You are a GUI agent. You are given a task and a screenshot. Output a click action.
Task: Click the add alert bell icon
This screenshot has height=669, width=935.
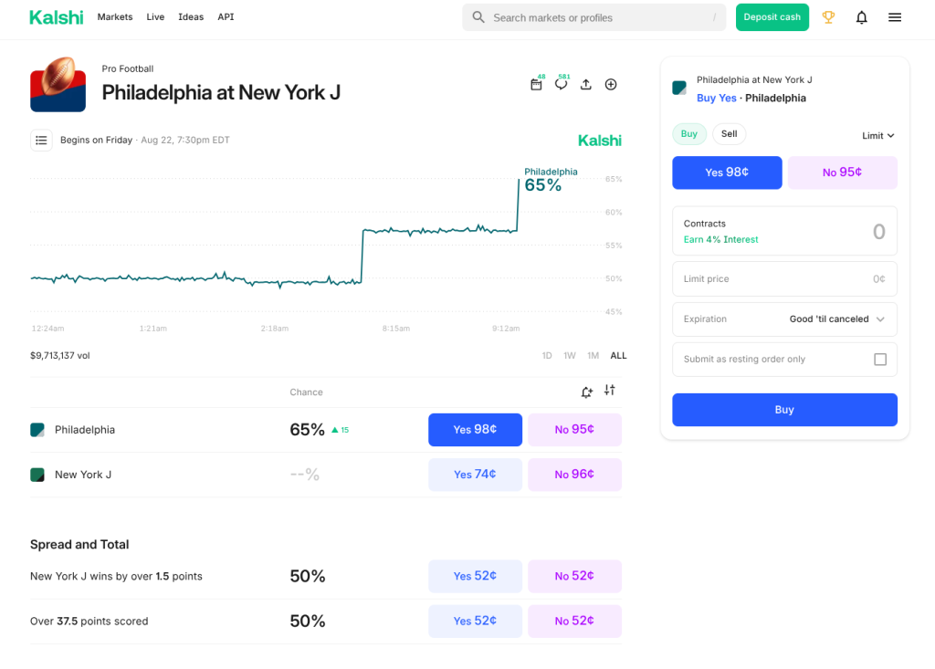[x=587, y=392]
